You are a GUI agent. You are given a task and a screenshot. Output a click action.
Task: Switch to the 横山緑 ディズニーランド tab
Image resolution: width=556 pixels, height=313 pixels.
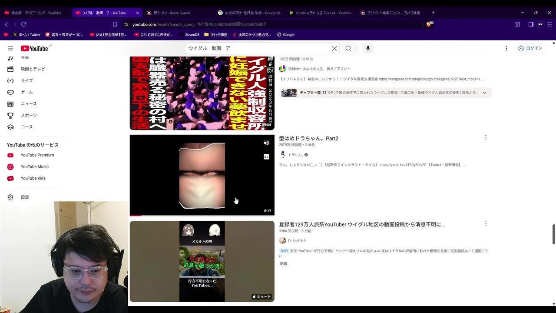click(35, 13)
